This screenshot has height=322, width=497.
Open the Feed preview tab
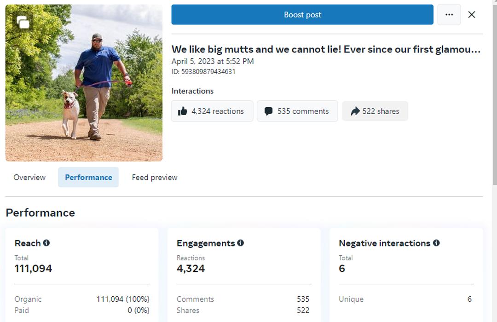155,178
